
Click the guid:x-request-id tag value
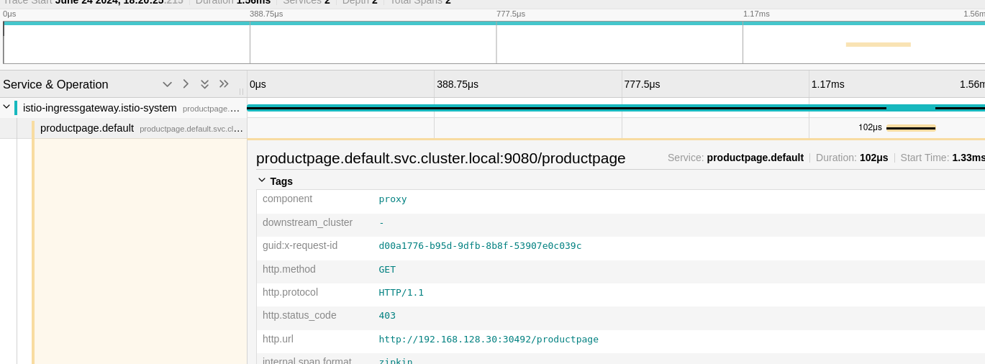pos(480,246)
